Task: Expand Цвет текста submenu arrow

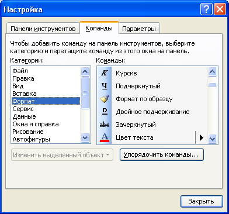Action: [x=202, y=137]
